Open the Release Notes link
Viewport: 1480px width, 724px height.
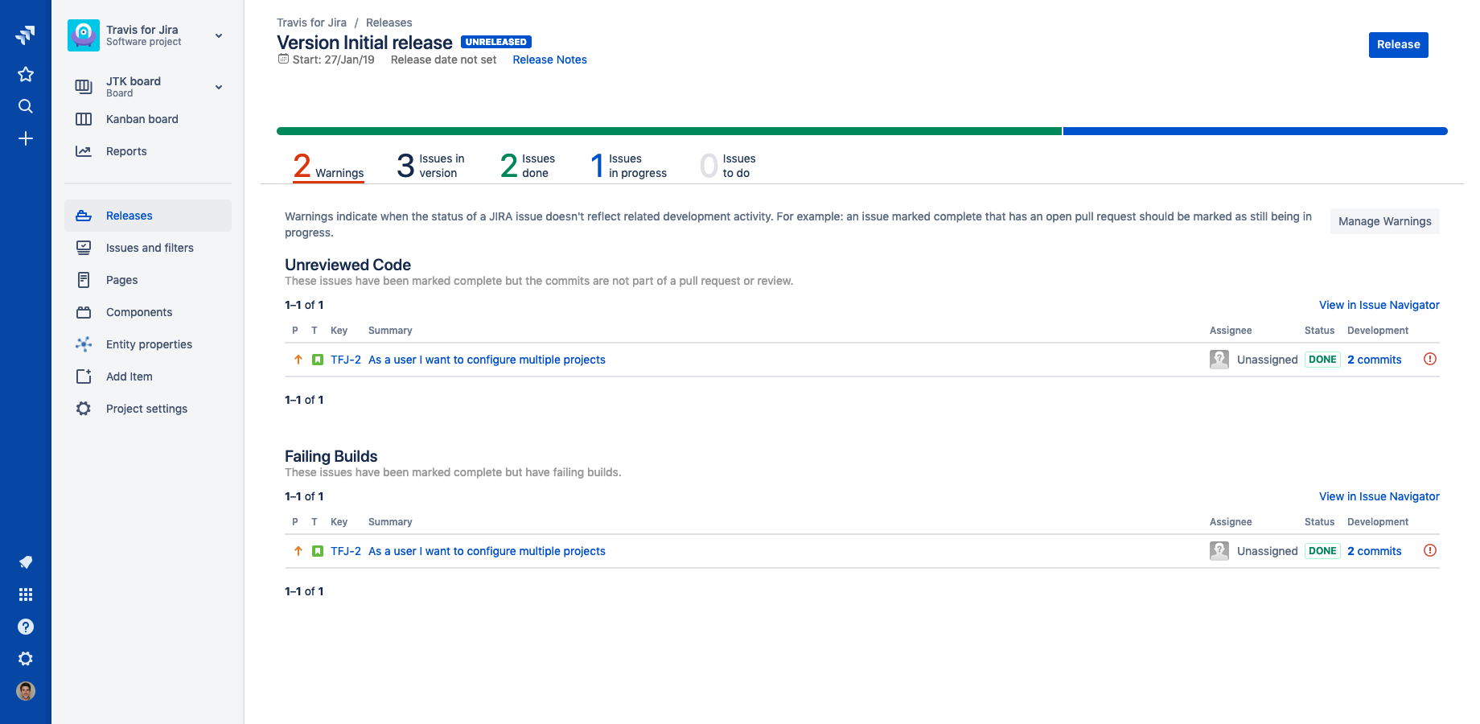coord(549,60)
